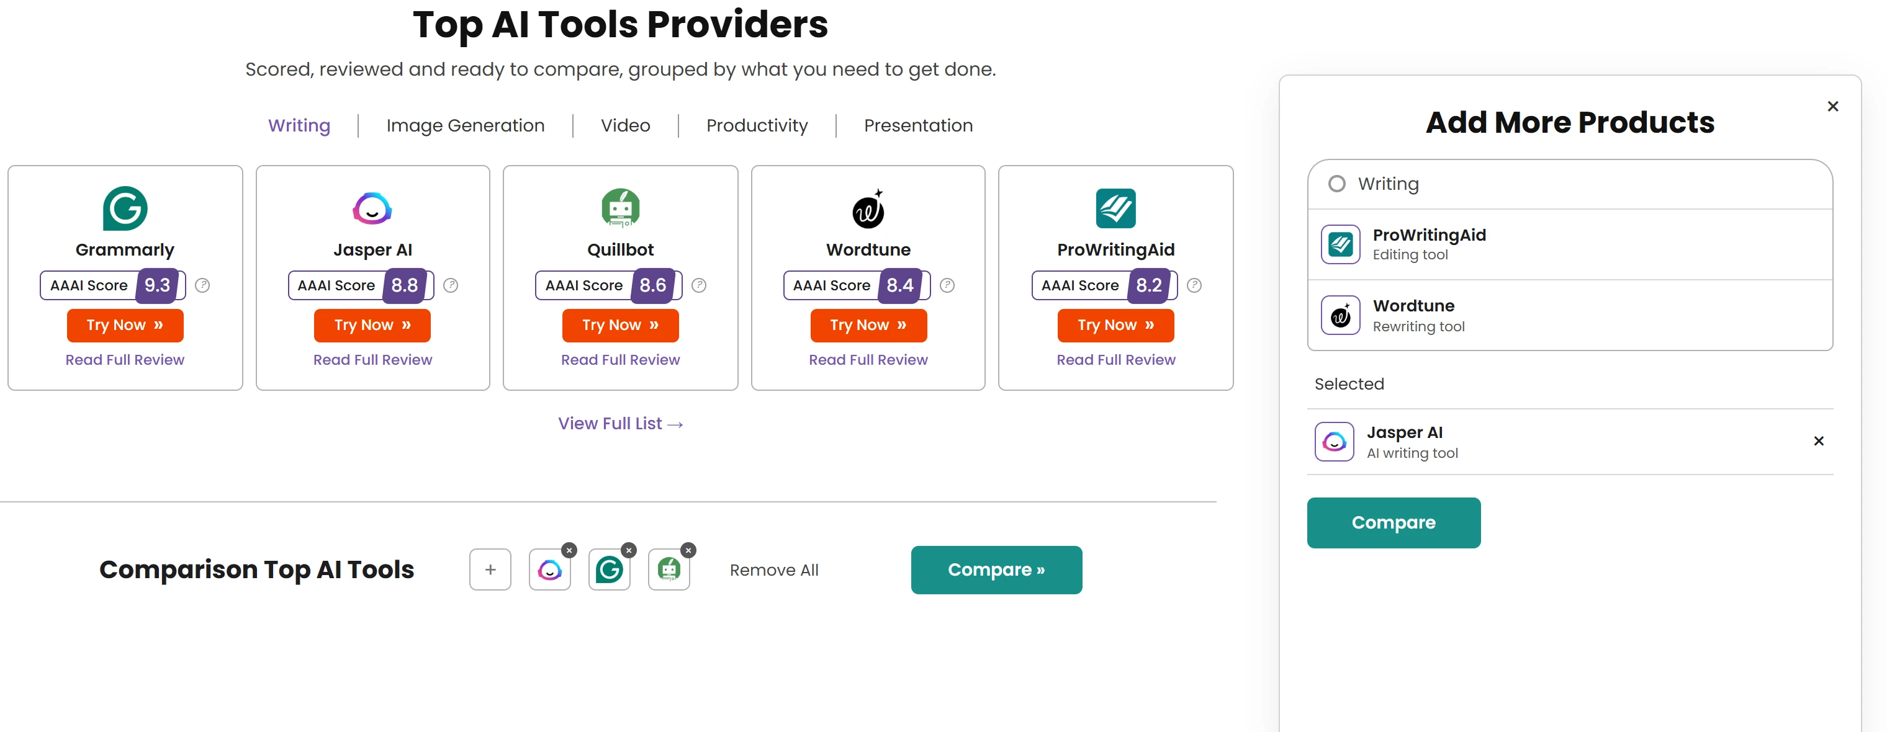Open the AAAI Score help icon for Quillbot
This screenshot has width=1887, height=732.
(x=699, y=285)
